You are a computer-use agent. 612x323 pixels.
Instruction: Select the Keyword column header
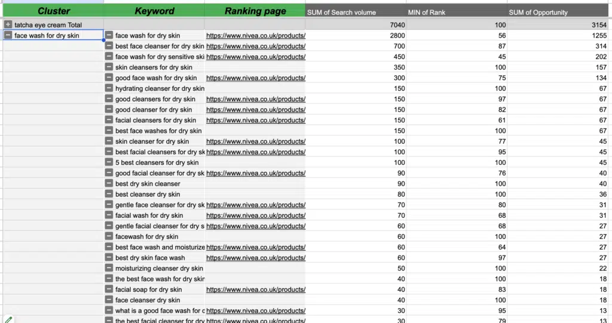pyautogui.click(x=154, y=11)
